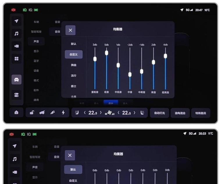Adjust the 中低音 slider handle at 1db
221x184 pixels.
click(x=118, y=65)
